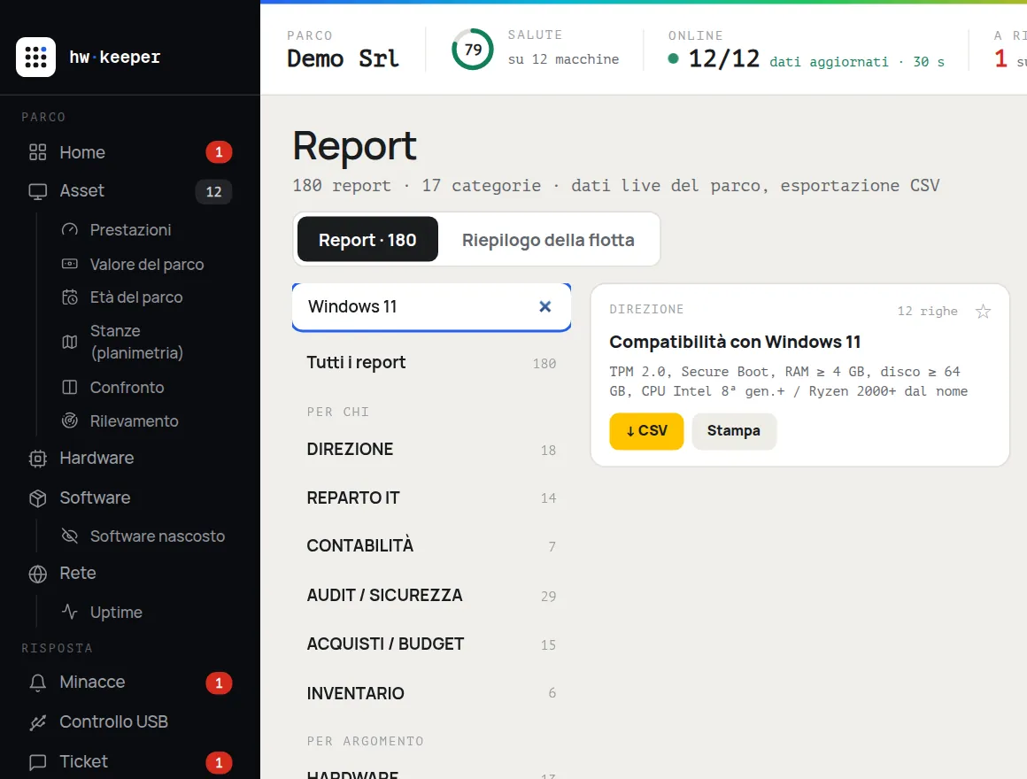1027x779 pixels.
Task: Filter reports by REPARTO IT
Action: click(x=431, y=498)
